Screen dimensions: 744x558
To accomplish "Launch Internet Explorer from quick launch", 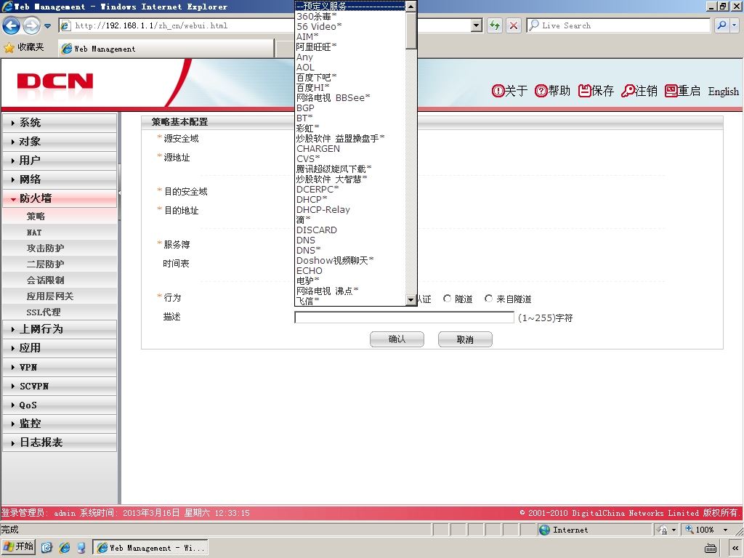I will click(64, 548).
